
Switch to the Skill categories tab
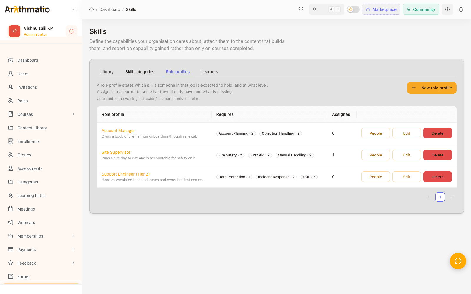coord(140,72)
